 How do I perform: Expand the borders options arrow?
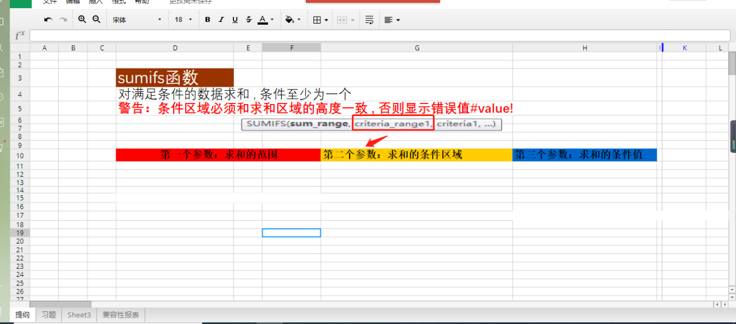tap(326, 20)
